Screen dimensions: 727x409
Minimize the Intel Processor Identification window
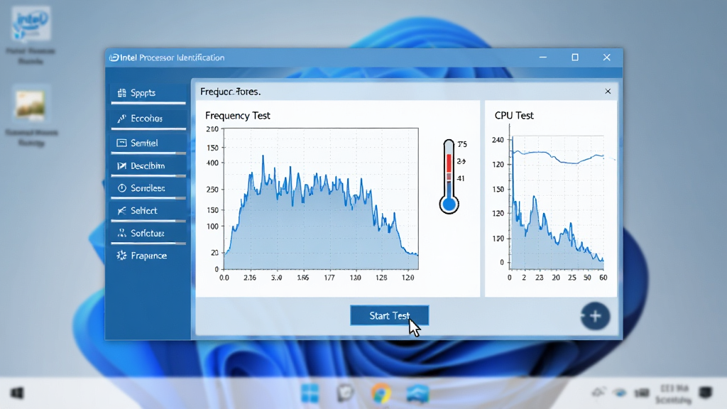543,57
